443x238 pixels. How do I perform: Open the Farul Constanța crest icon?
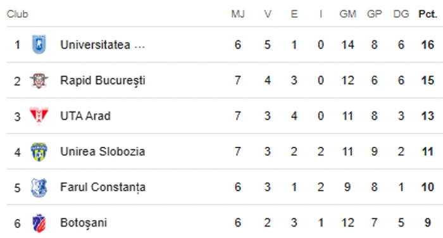click(x=39, y=187)
